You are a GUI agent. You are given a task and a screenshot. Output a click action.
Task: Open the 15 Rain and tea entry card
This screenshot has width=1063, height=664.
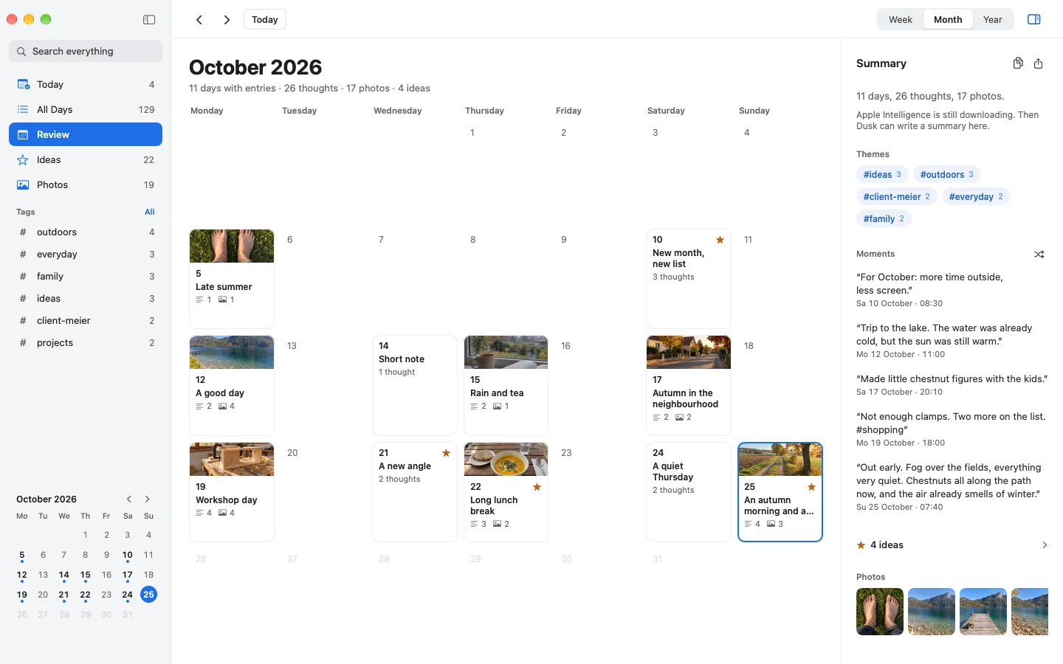tap(506, 386)
